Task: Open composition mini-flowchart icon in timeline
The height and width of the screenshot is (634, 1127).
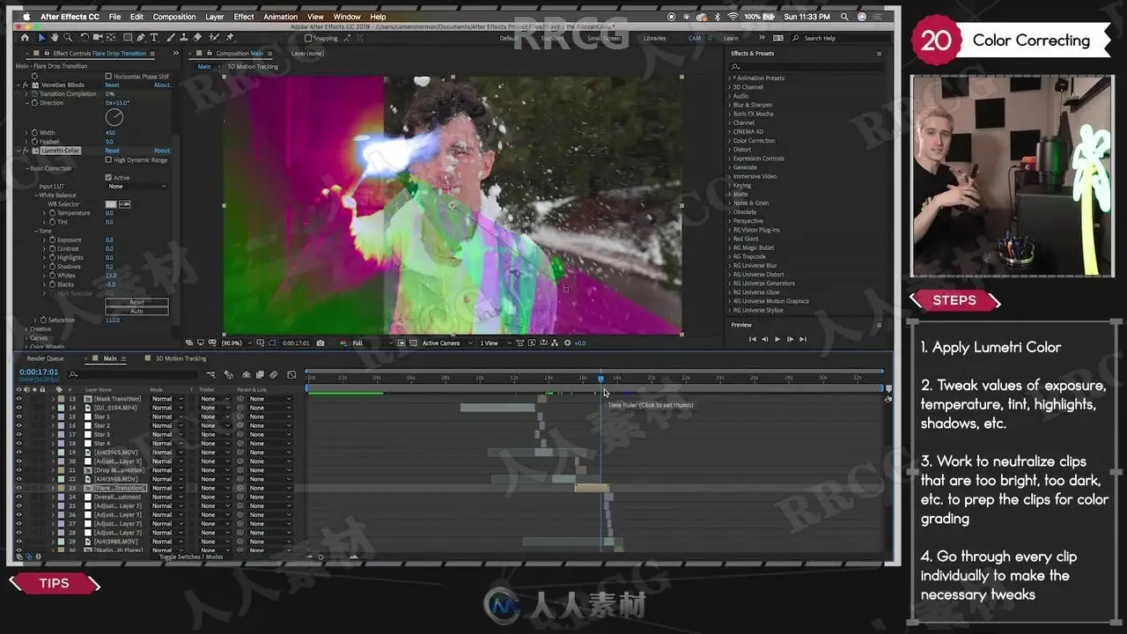Action: (210, 374)
